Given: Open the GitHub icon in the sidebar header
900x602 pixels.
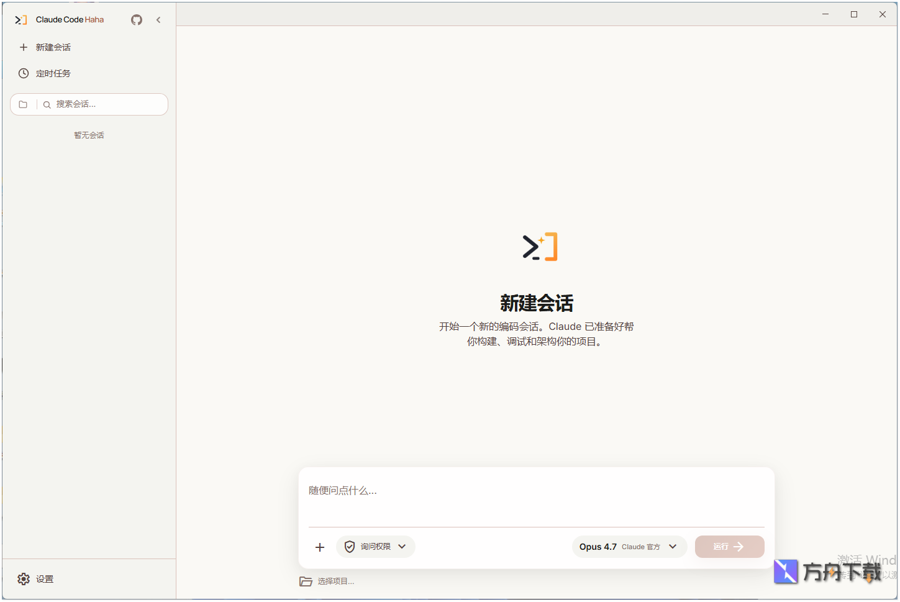Looking at the screenshot, I should [136, 19].
